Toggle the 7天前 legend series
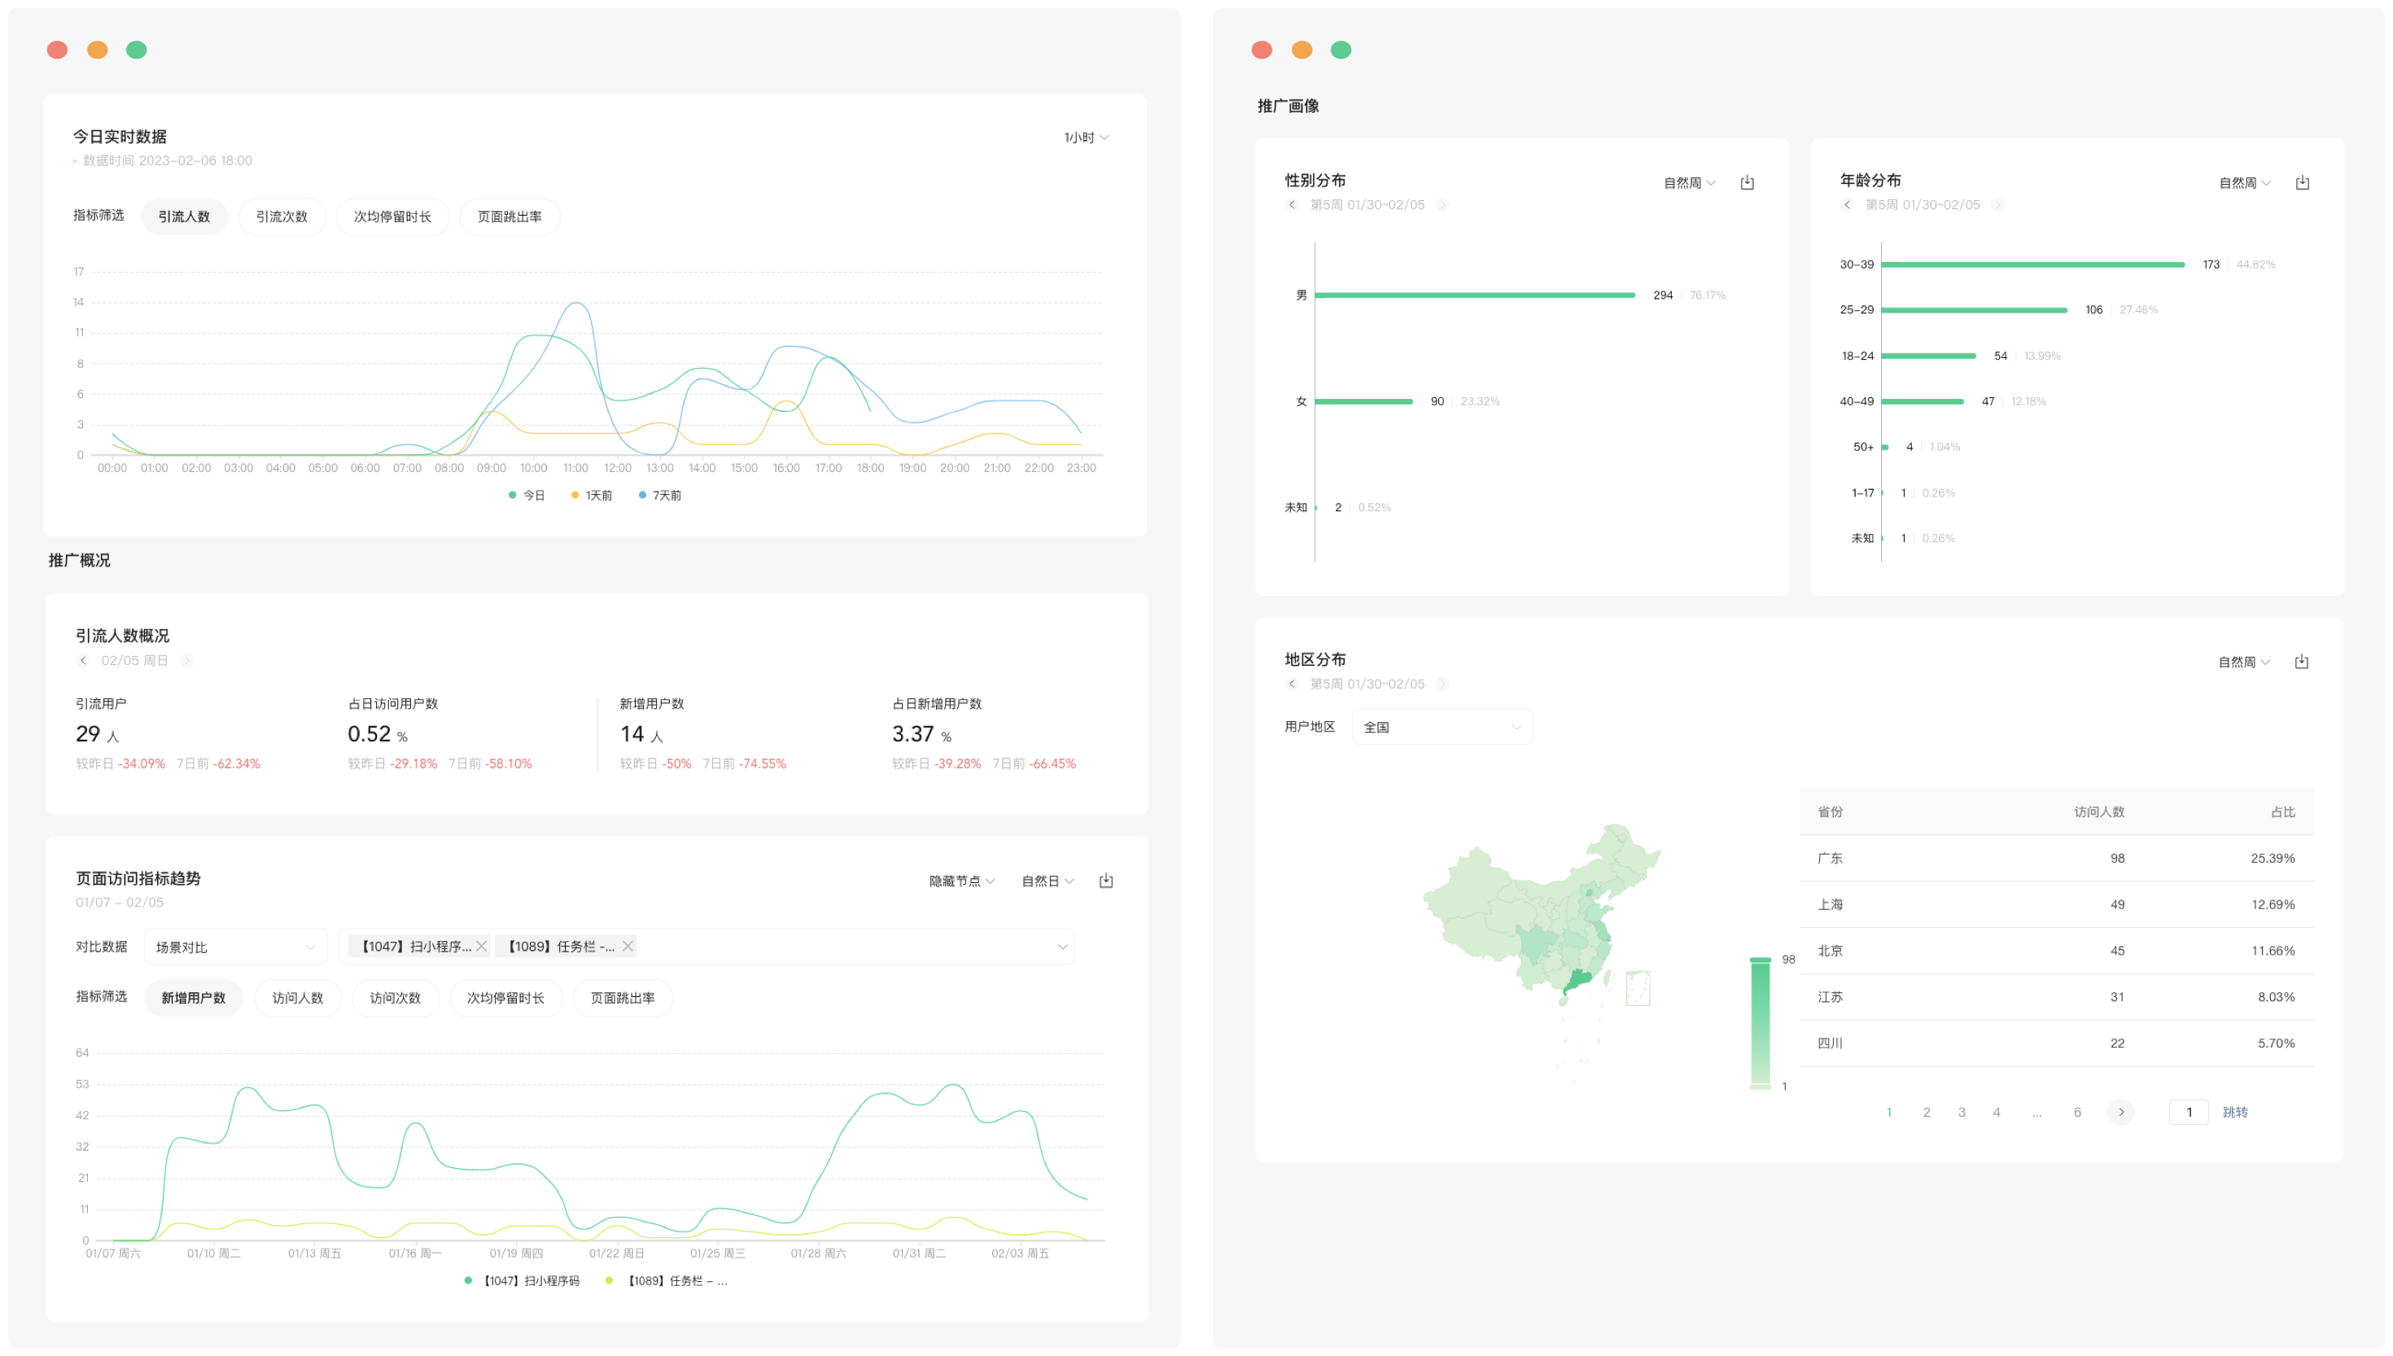Screen dimensions: 2393x1356 click(659, 496)
